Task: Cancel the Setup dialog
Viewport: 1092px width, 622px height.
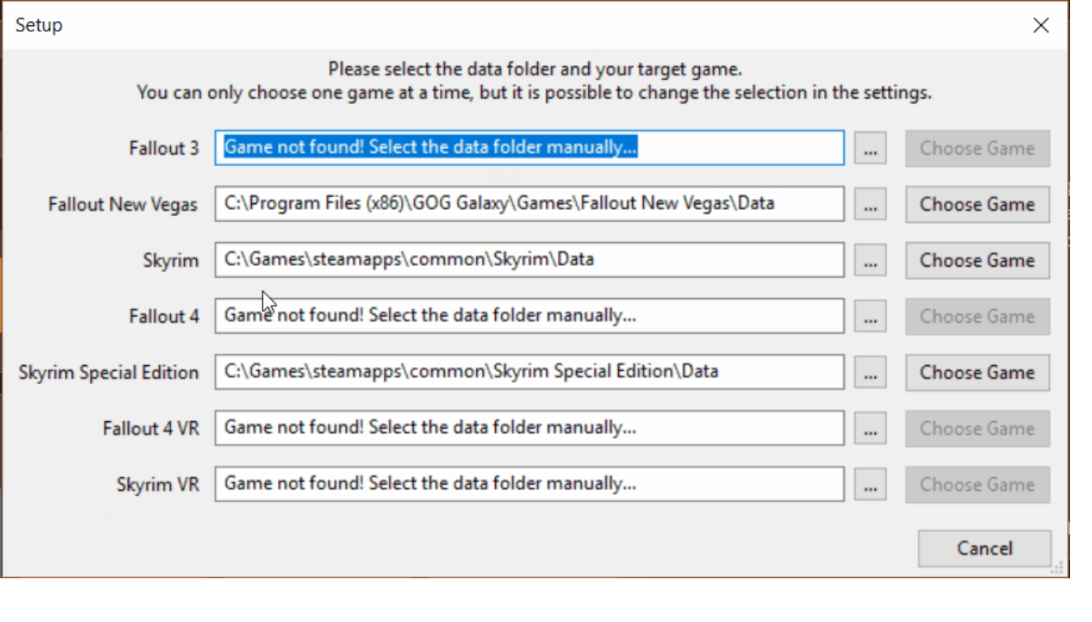Action: 984,548
